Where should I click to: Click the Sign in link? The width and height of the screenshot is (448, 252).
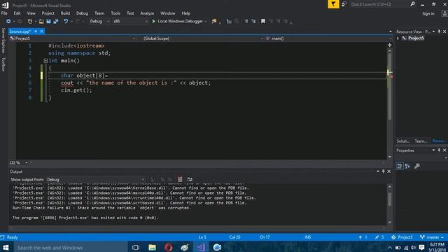coord(428,13)
